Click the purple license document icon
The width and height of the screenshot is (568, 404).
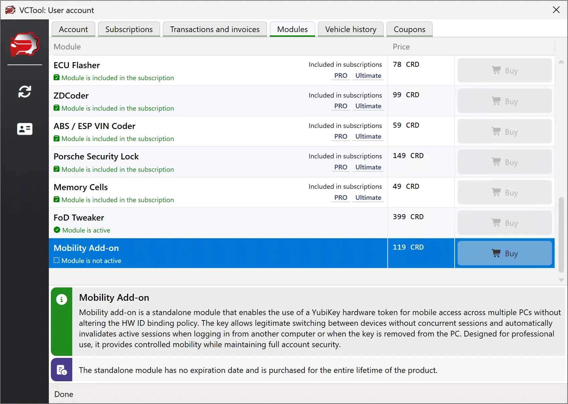62,370
